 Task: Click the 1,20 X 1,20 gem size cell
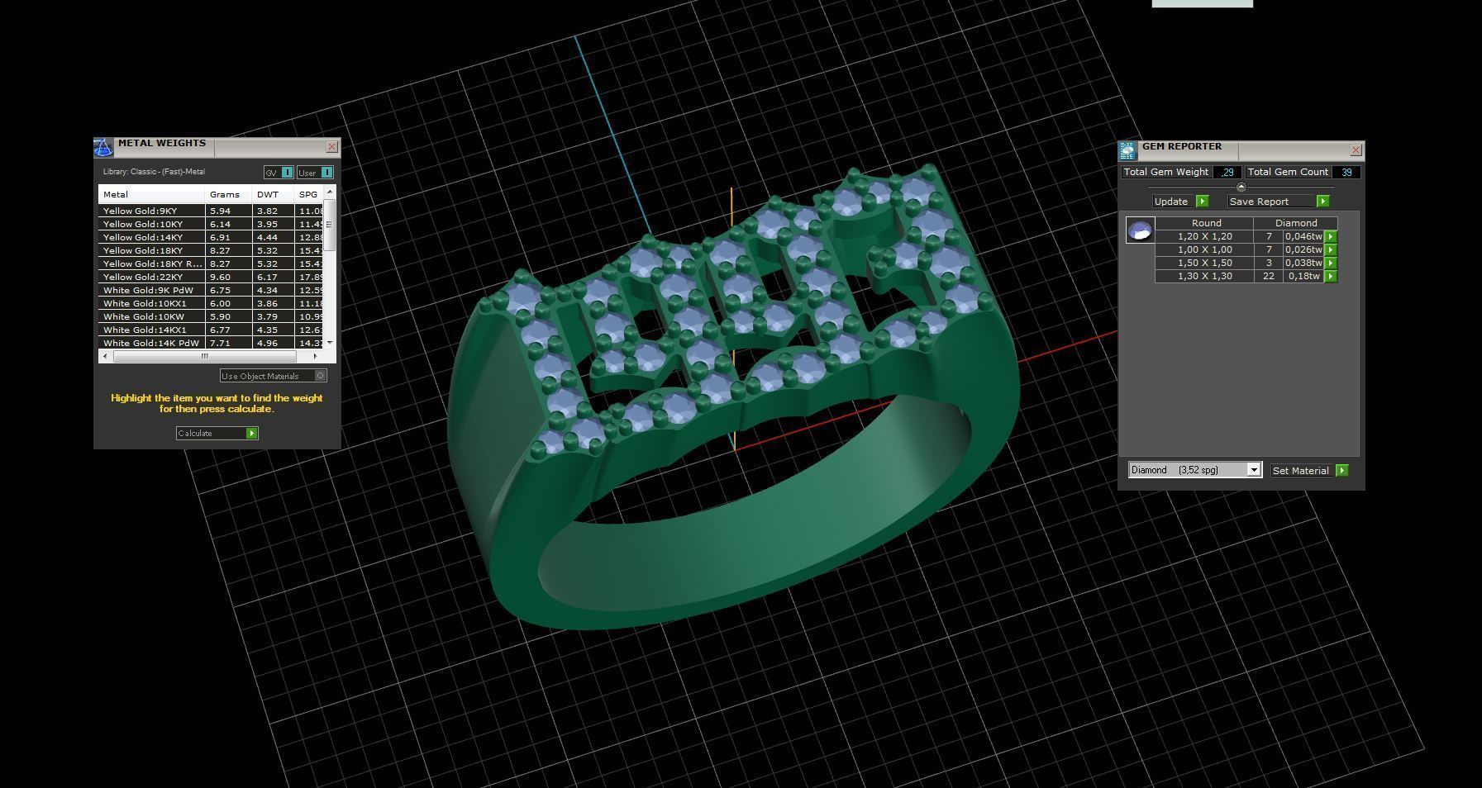(x=1204, y=237)
